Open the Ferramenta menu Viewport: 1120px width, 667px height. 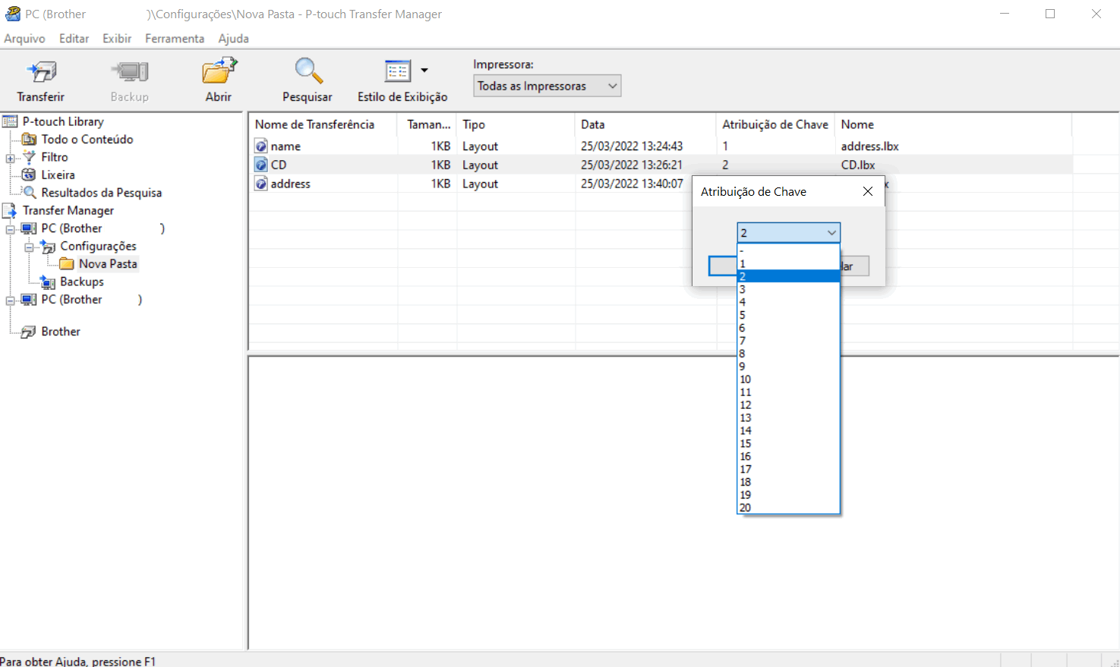[175, 38]
